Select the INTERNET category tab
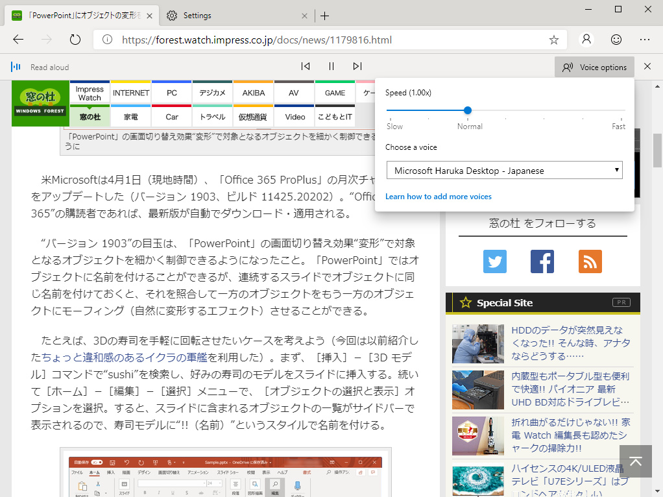 coord(130,92)
